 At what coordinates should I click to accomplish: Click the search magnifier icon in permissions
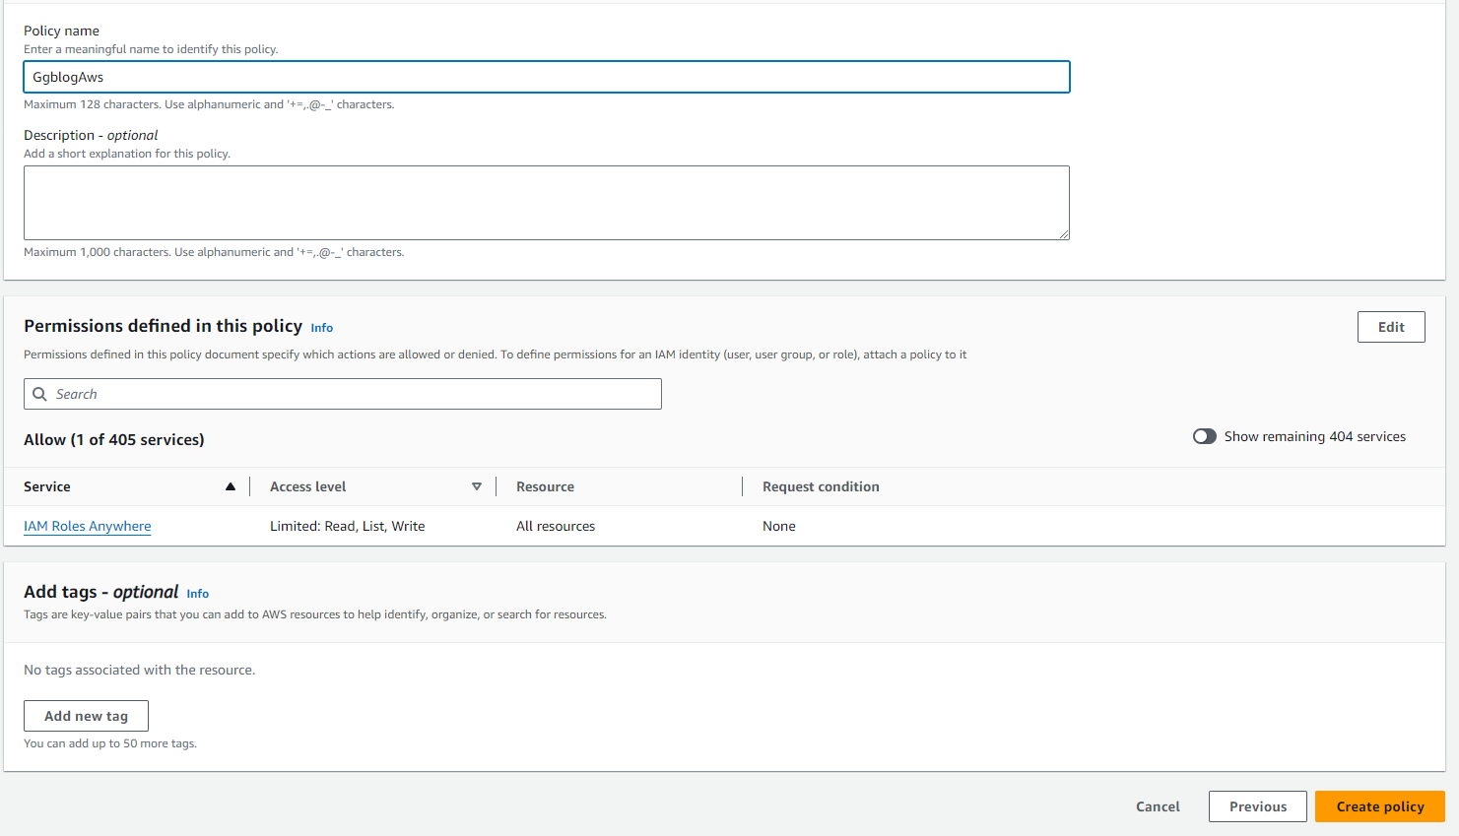[x=40, y=394]
